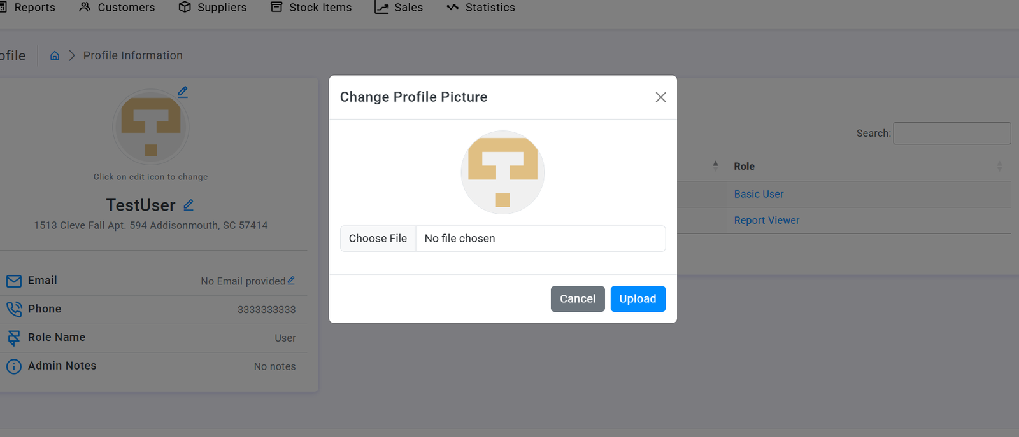Viewport: 1019px width, 437px height.
Task: Click the edit icon beside profile picture
Action: pyautogui.click(x=183, y=92)
